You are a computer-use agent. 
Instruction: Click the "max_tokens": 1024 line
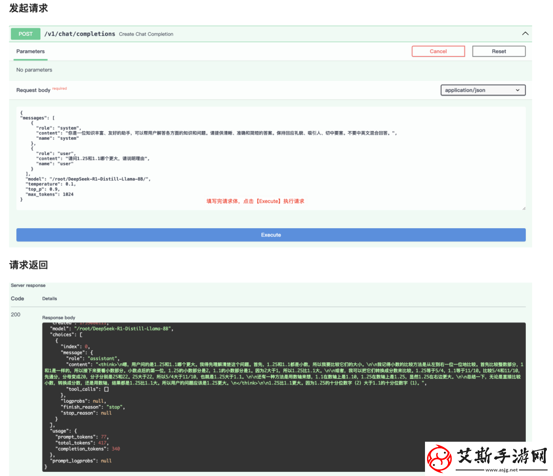pyautogui.click(x=49, y=194)
